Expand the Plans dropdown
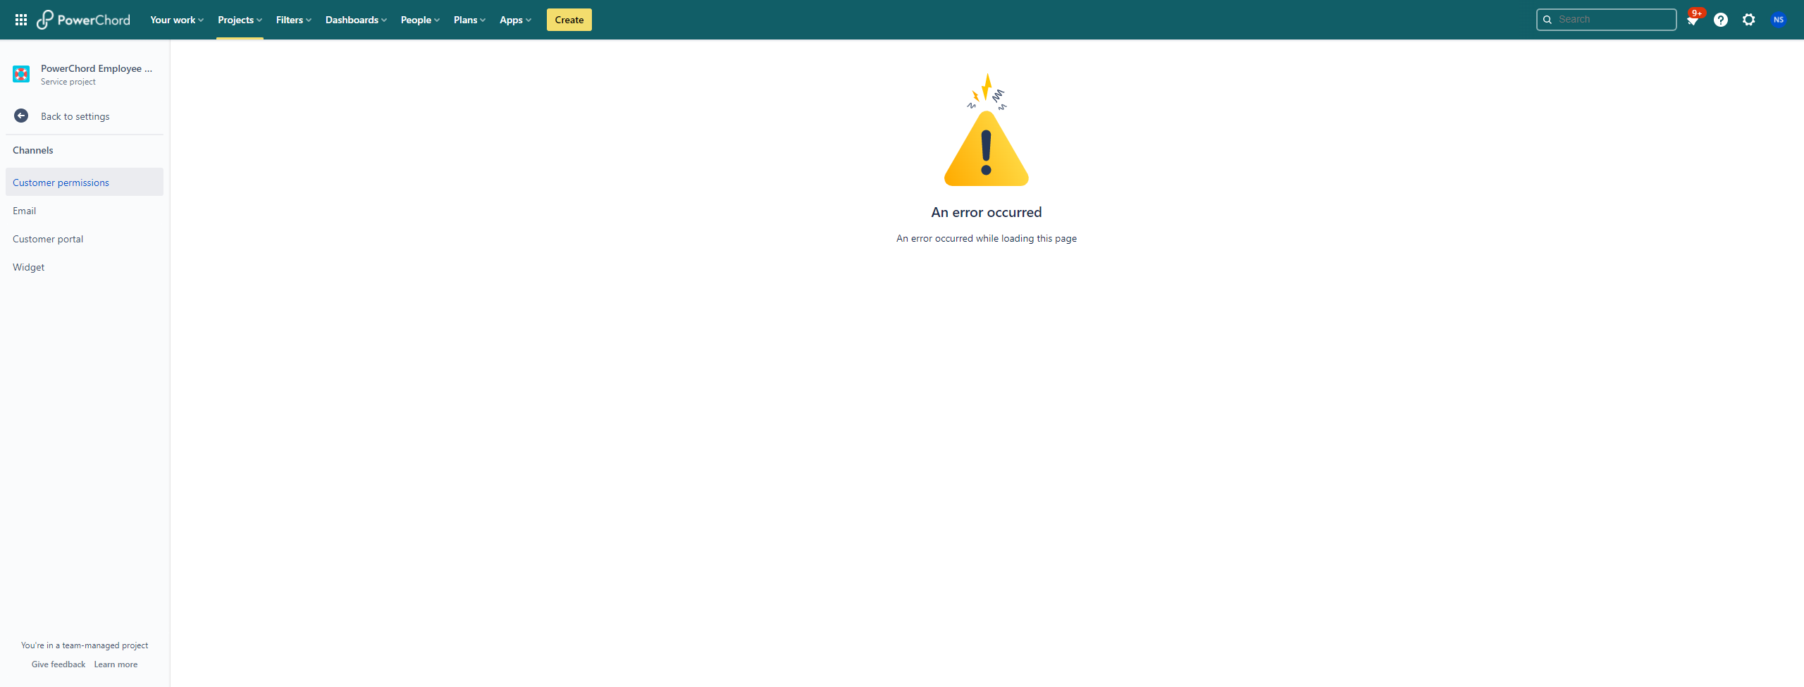 (469, 20)
